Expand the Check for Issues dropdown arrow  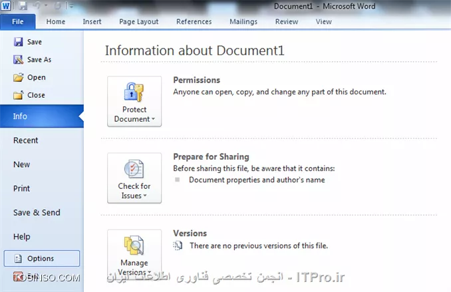pos(145,196)
